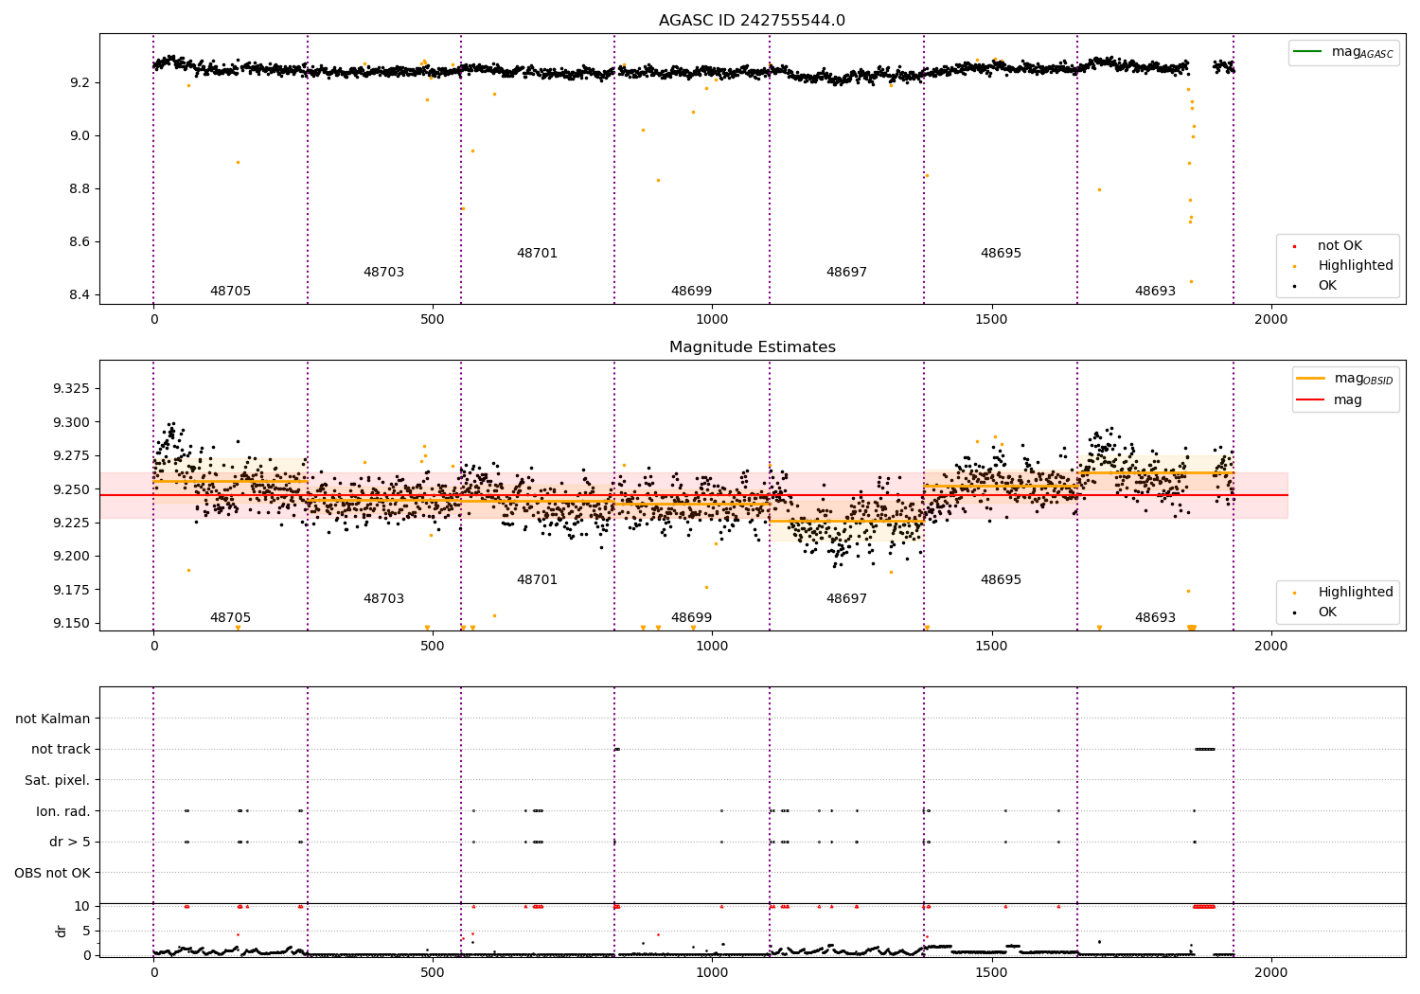Click the 5 tick on the dr axis

pyautogui.click(x=87, y=932)
